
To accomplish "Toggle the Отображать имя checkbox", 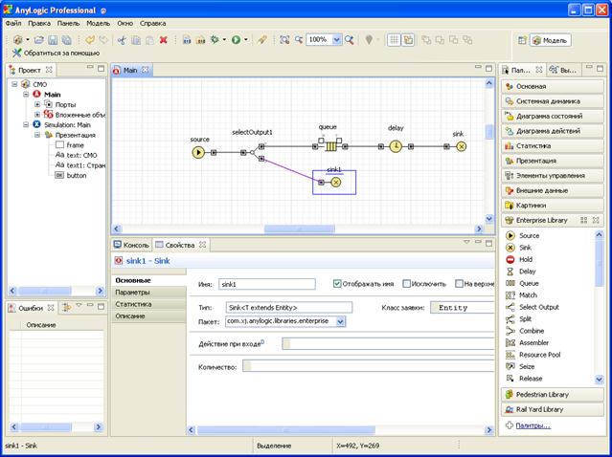I will pyautogui.click(x=337, y=284).
